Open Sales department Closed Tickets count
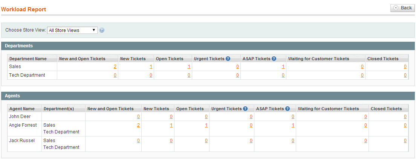Image resolution: width=416 pixels, height=159 pixels. point(405,67)
